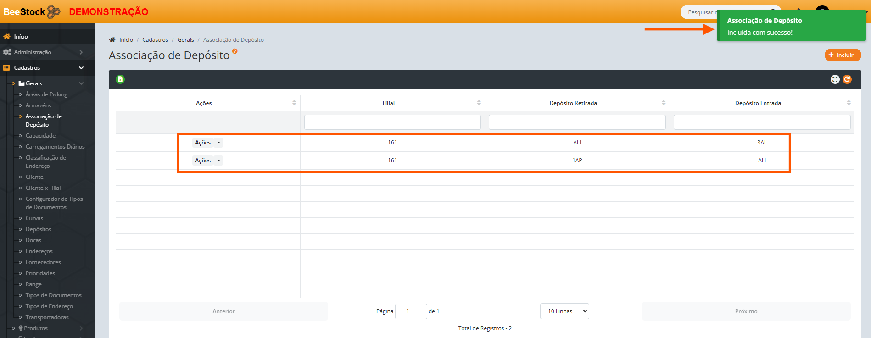The width and height of the screenshot is (871, 338).
Task: Click the home icon in the breadcrumb
Action: (112, 40)
